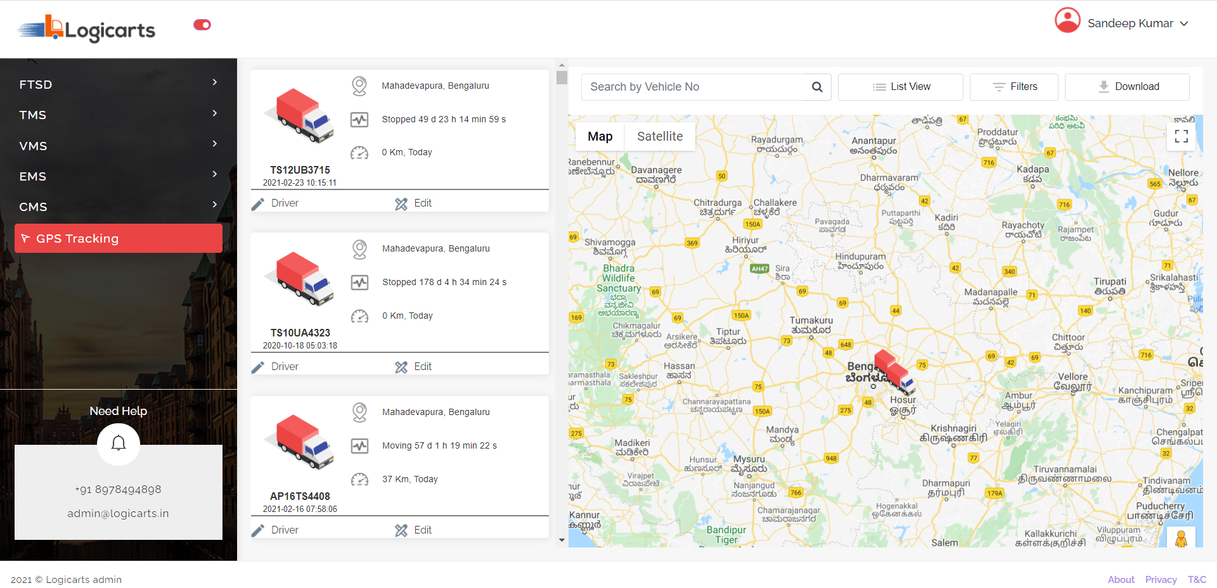The height and width of the screenshot is (588, 1217).
Task: Open the Need Help bell icon
Action: coord(119,444)
